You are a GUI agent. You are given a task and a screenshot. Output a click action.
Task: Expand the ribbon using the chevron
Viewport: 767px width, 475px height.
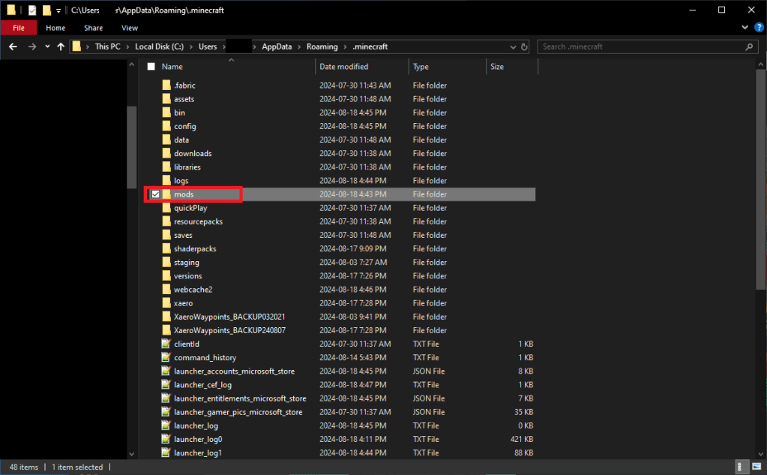pos(746,28)
